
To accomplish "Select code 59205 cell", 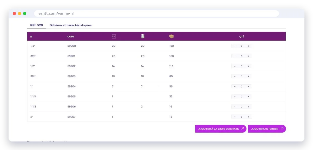I will pyautogui.click(x=71, y=97).
